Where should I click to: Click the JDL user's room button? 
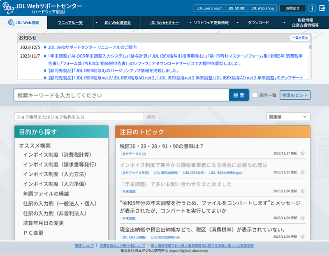[209, 8]
